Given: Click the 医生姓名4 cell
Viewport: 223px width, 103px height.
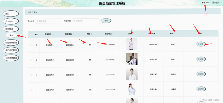Looking at the screenshot, I should tap(70, 90).
